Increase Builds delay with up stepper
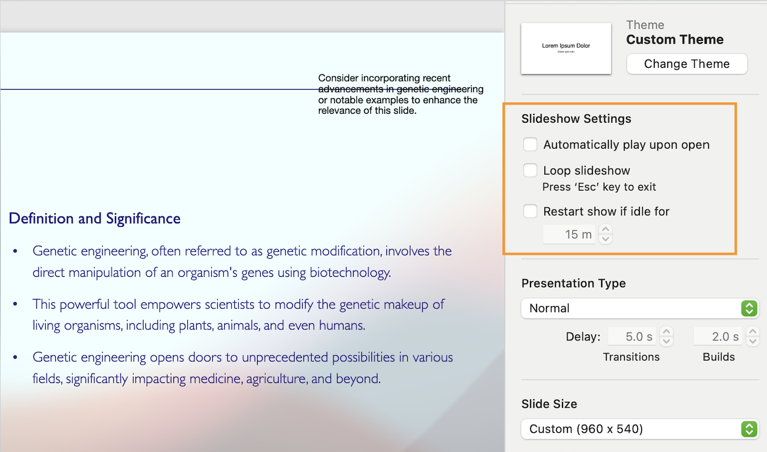 coord(752,332)
